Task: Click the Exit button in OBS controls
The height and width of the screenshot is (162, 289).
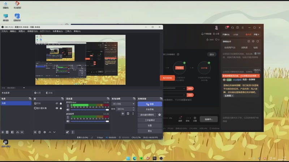Action: pos(150,131)
